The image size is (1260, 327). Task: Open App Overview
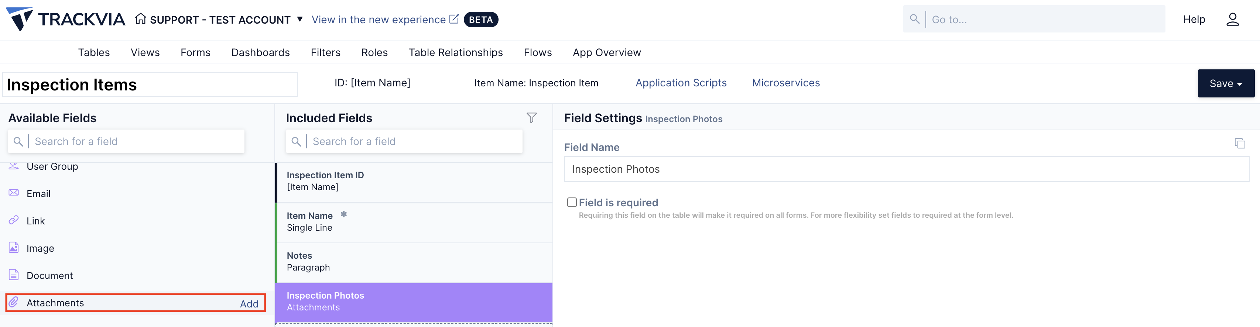[x=607, y=52]
